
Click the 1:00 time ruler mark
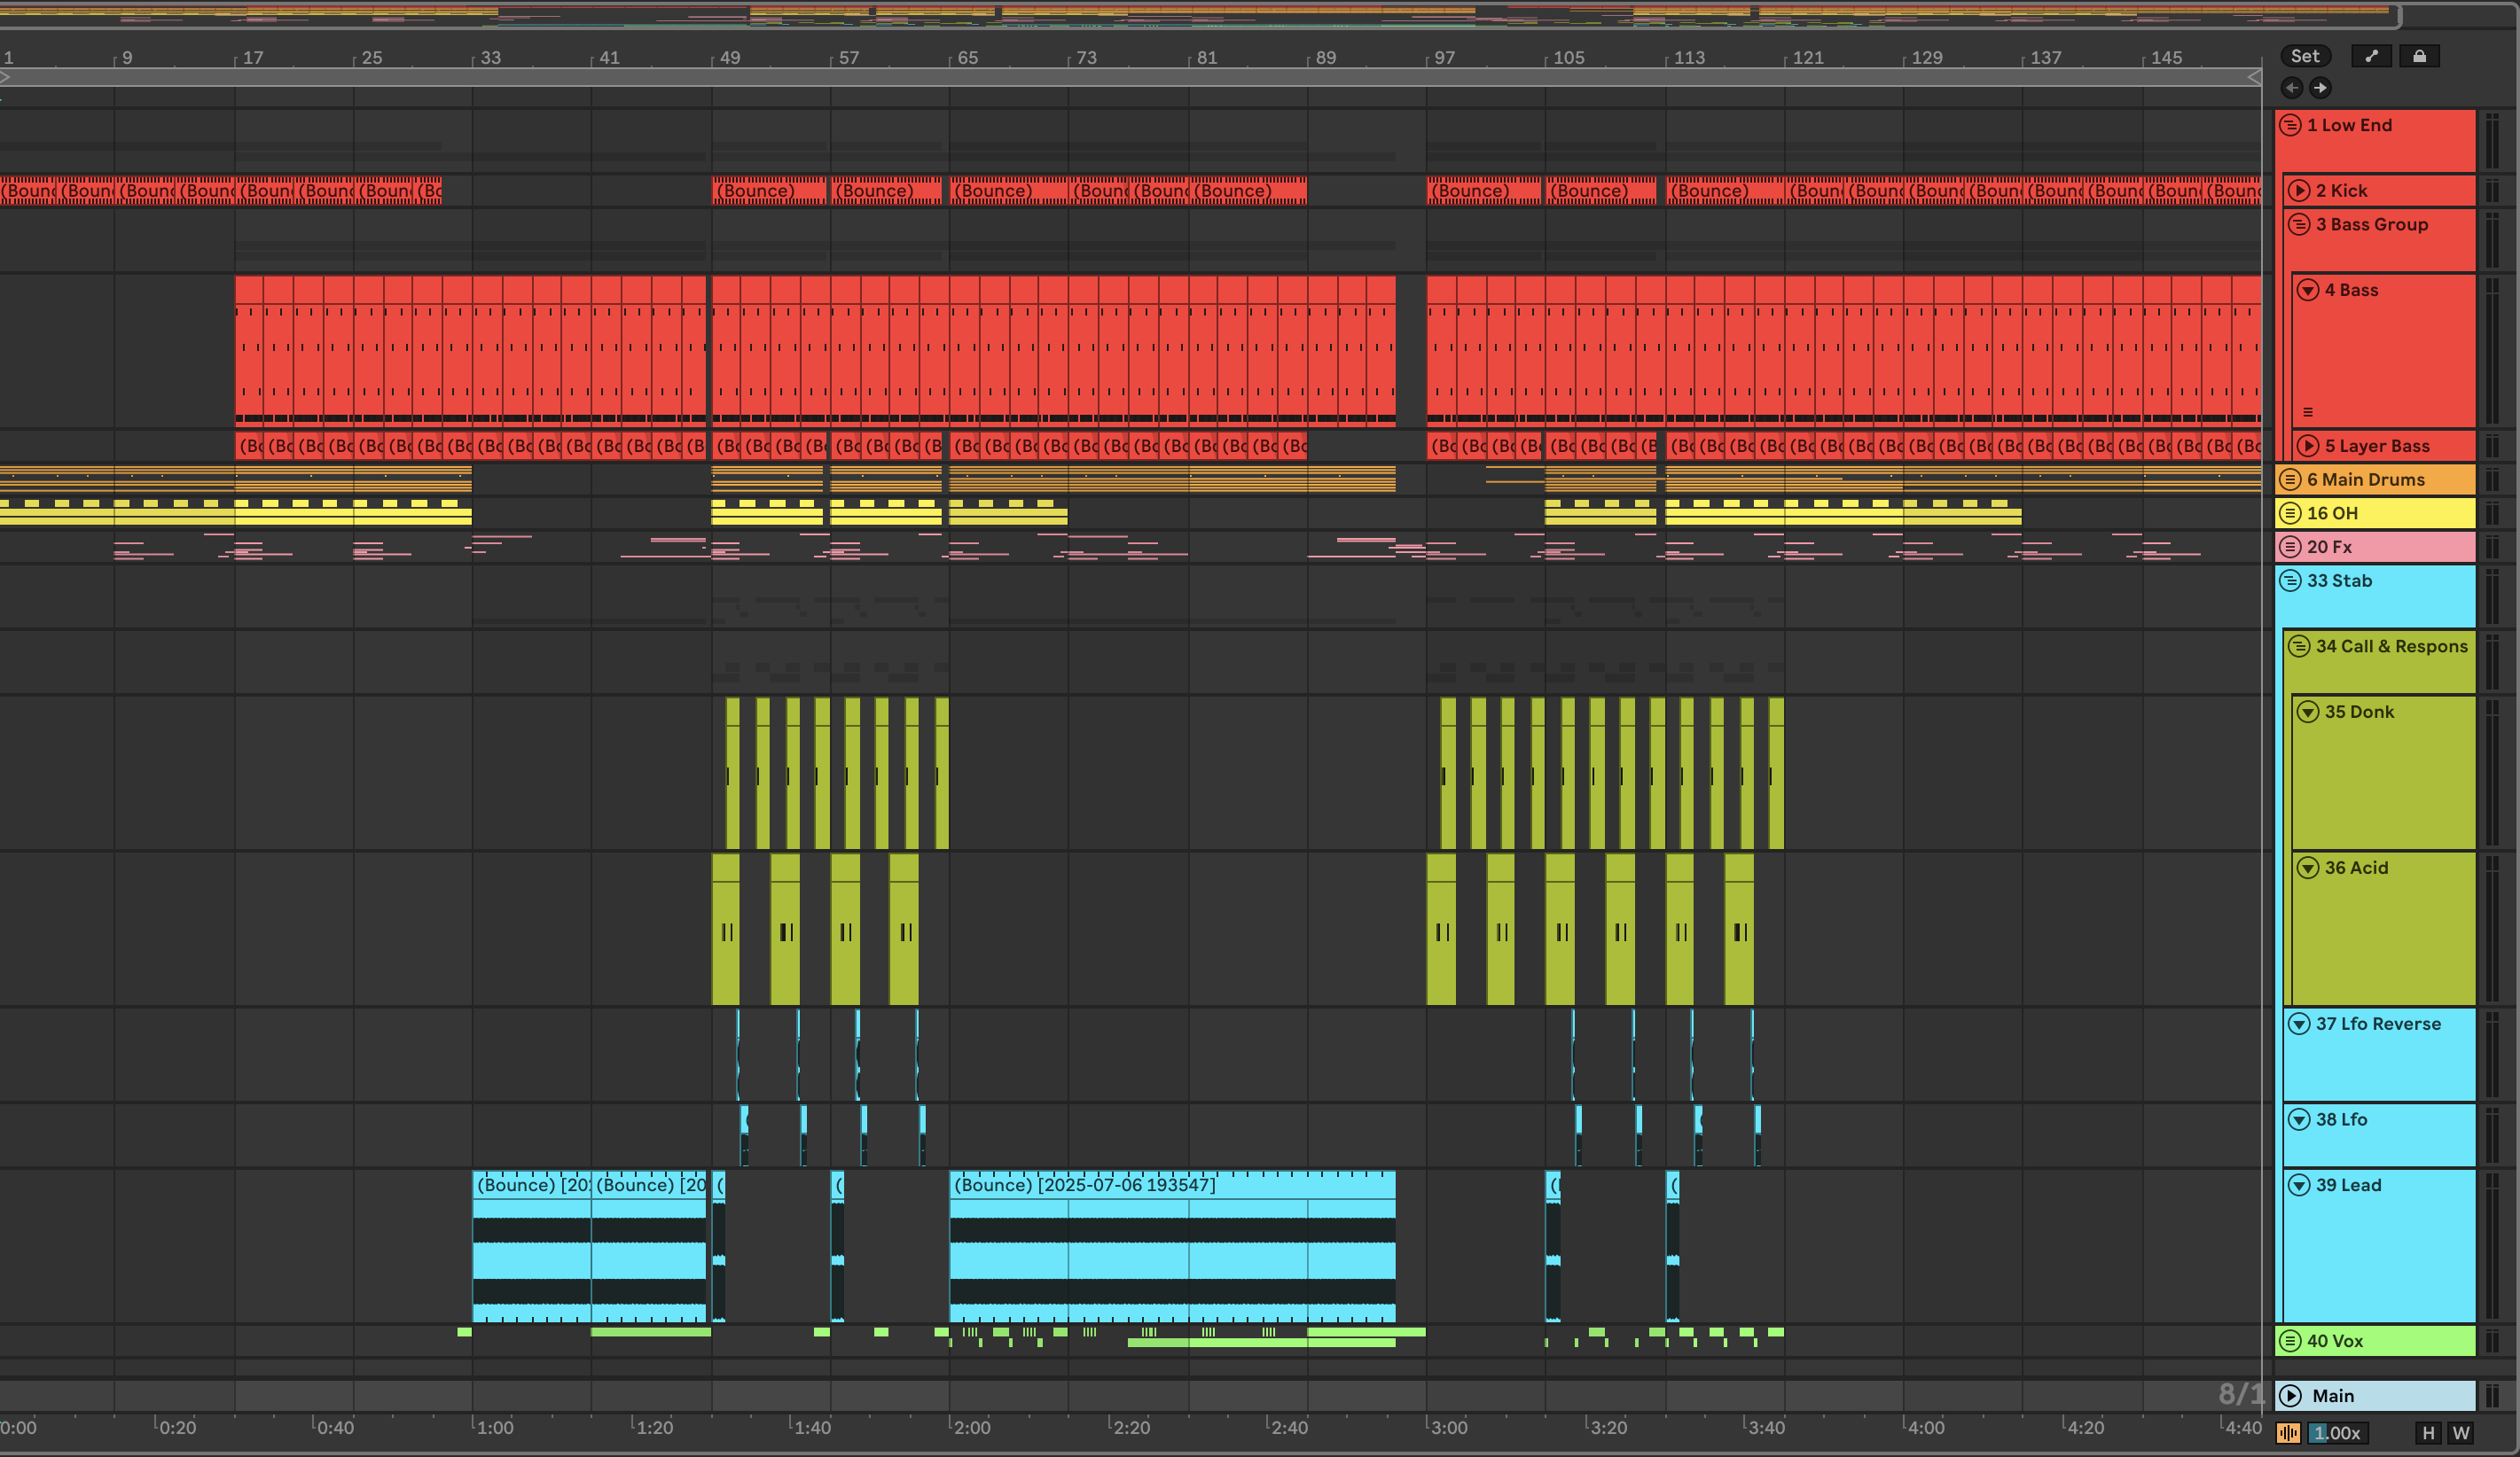(494, 1427)
